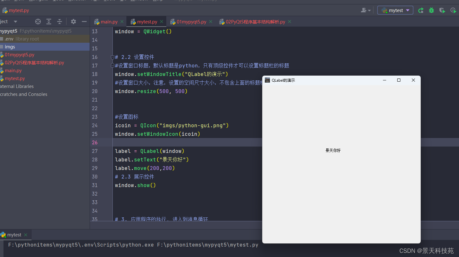Click setText on line 28
The width and height of the screenshot is (459, 257).
(x=145, y=160)
